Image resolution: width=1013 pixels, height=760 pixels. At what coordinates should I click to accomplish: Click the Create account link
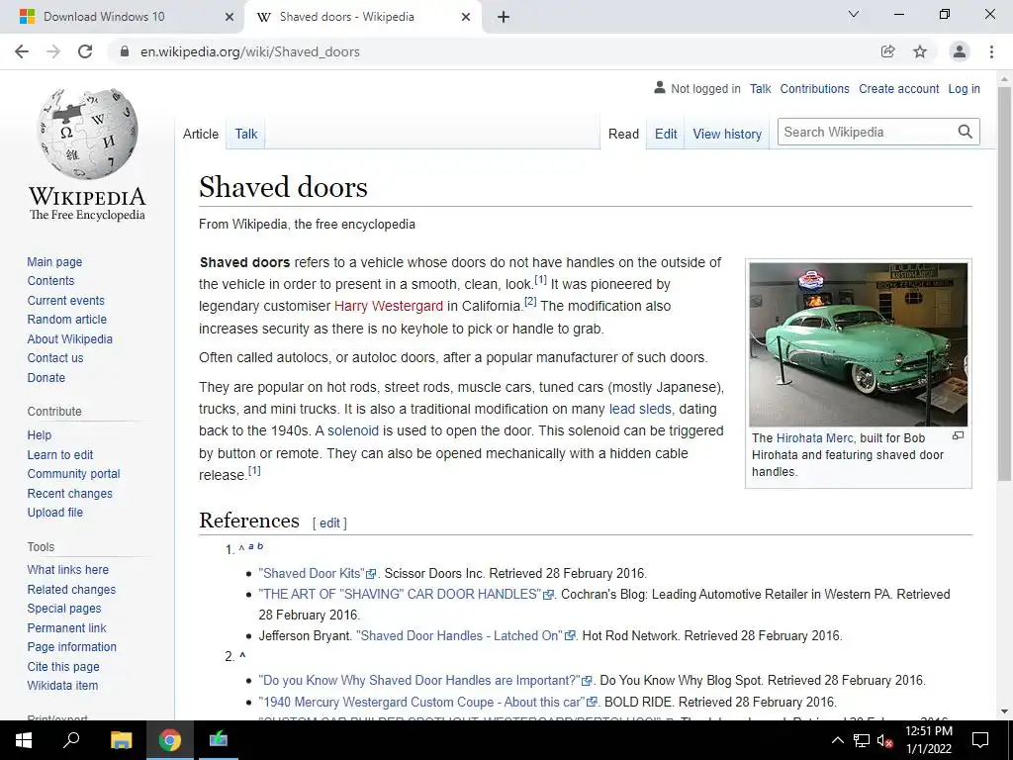click(x=898, y=88)
